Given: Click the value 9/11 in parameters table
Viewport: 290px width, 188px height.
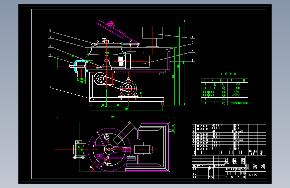Looking at the screenshot, I should pyautogui.click(x=236, y=92).
